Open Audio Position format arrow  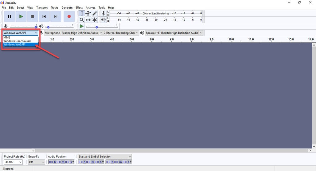73,162
